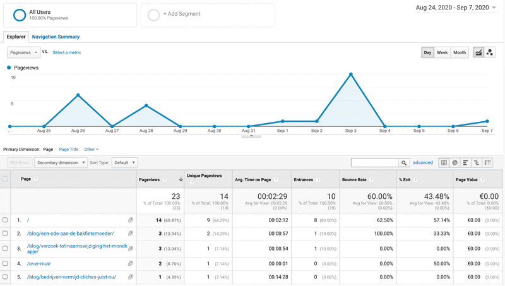Click the Pageviews sort descending arrow

181,179
